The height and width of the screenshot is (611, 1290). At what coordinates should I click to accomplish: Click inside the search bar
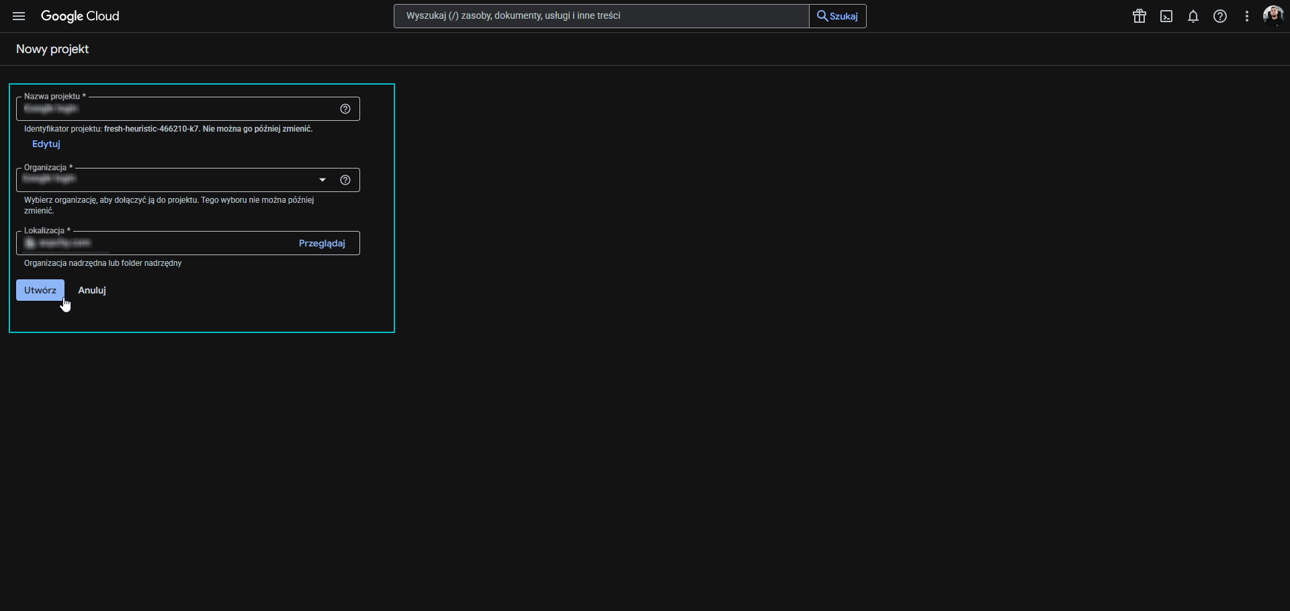(x=600, y=15)
